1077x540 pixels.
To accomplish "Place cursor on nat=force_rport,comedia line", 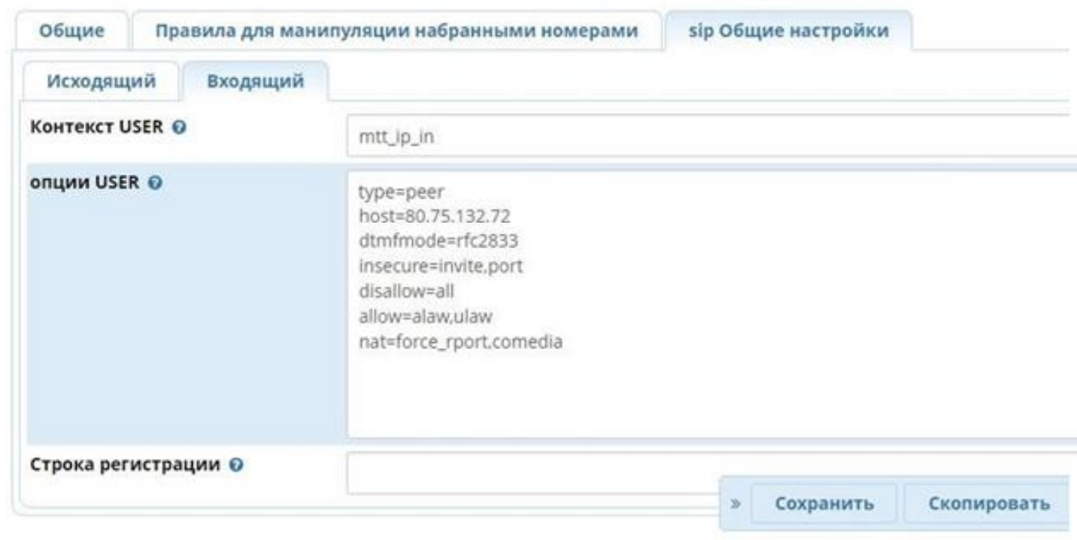I will click(x=461, y=341).
